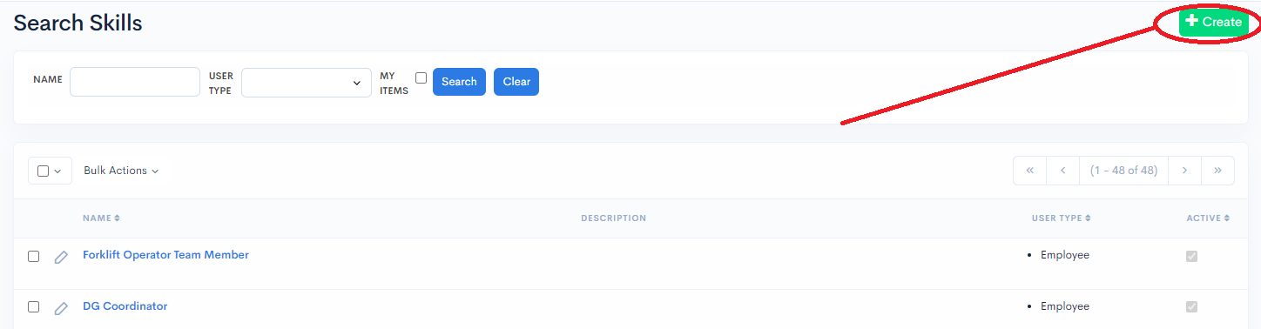Go to first page of results
This screenshot has height=329, width=1261.
tap(1029, 171)
